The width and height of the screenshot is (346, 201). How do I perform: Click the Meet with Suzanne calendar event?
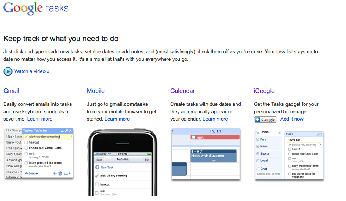(x=214, y=156)
